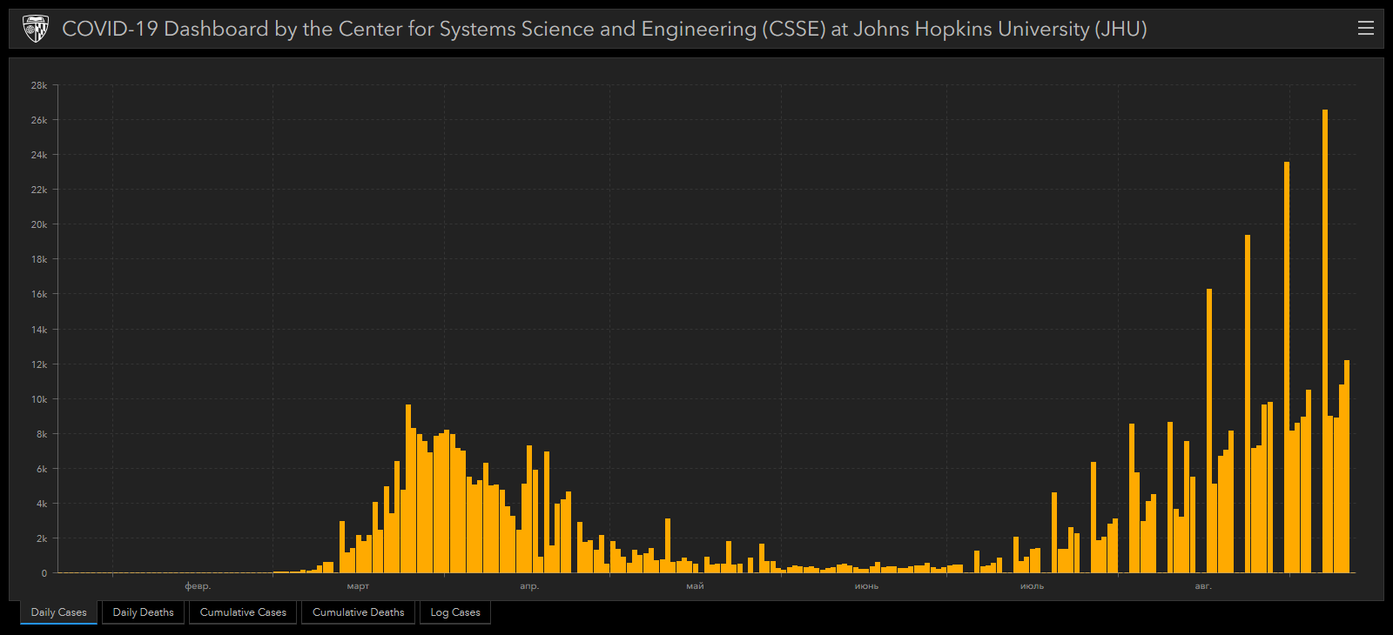Click the dashboard title text in the header
The image size is (1393, 635).
point(604,29)
